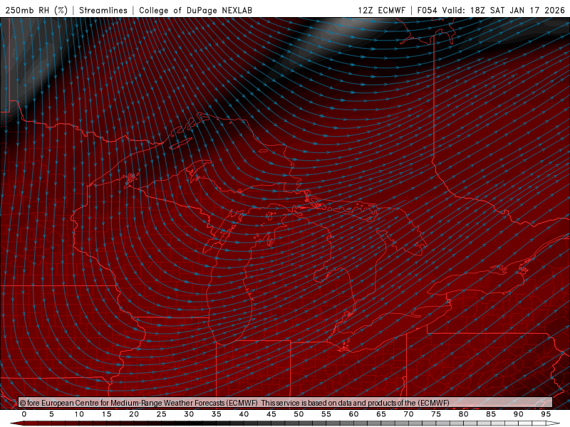Click the '250mb RH (%)' title text
This screenshot has height=427, width=570.
coord(36,10)
